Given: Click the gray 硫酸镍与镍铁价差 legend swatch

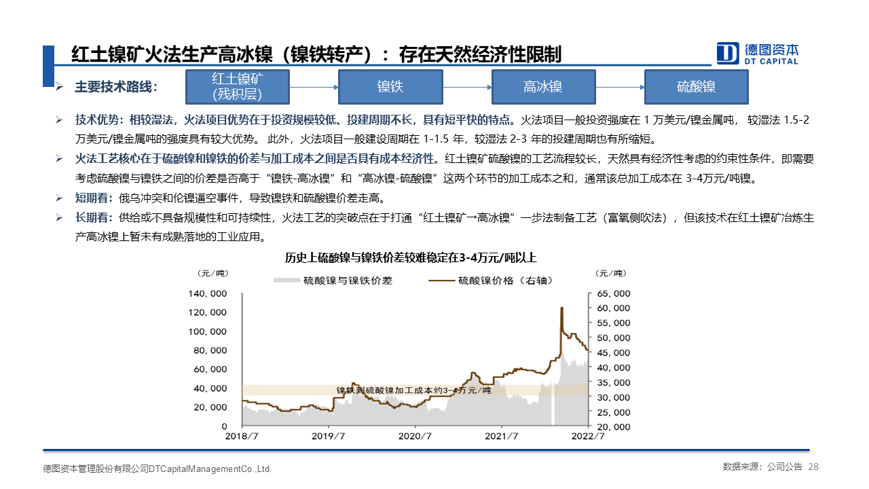Looking at the screenshot, I should [x=285, y=280].
